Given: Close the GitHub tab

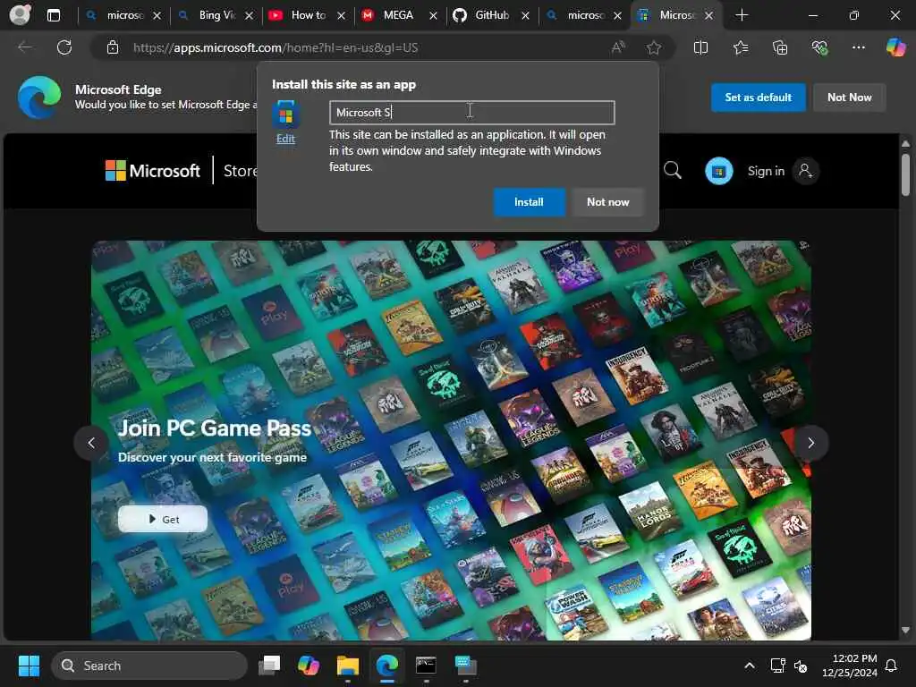Looking at the screenshot, I should (x=525, y=16).
